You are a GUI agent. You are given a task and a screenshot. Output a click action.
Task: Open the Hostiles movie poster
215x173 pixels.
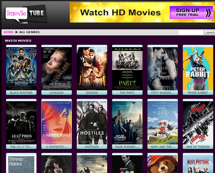coord(92,123)
